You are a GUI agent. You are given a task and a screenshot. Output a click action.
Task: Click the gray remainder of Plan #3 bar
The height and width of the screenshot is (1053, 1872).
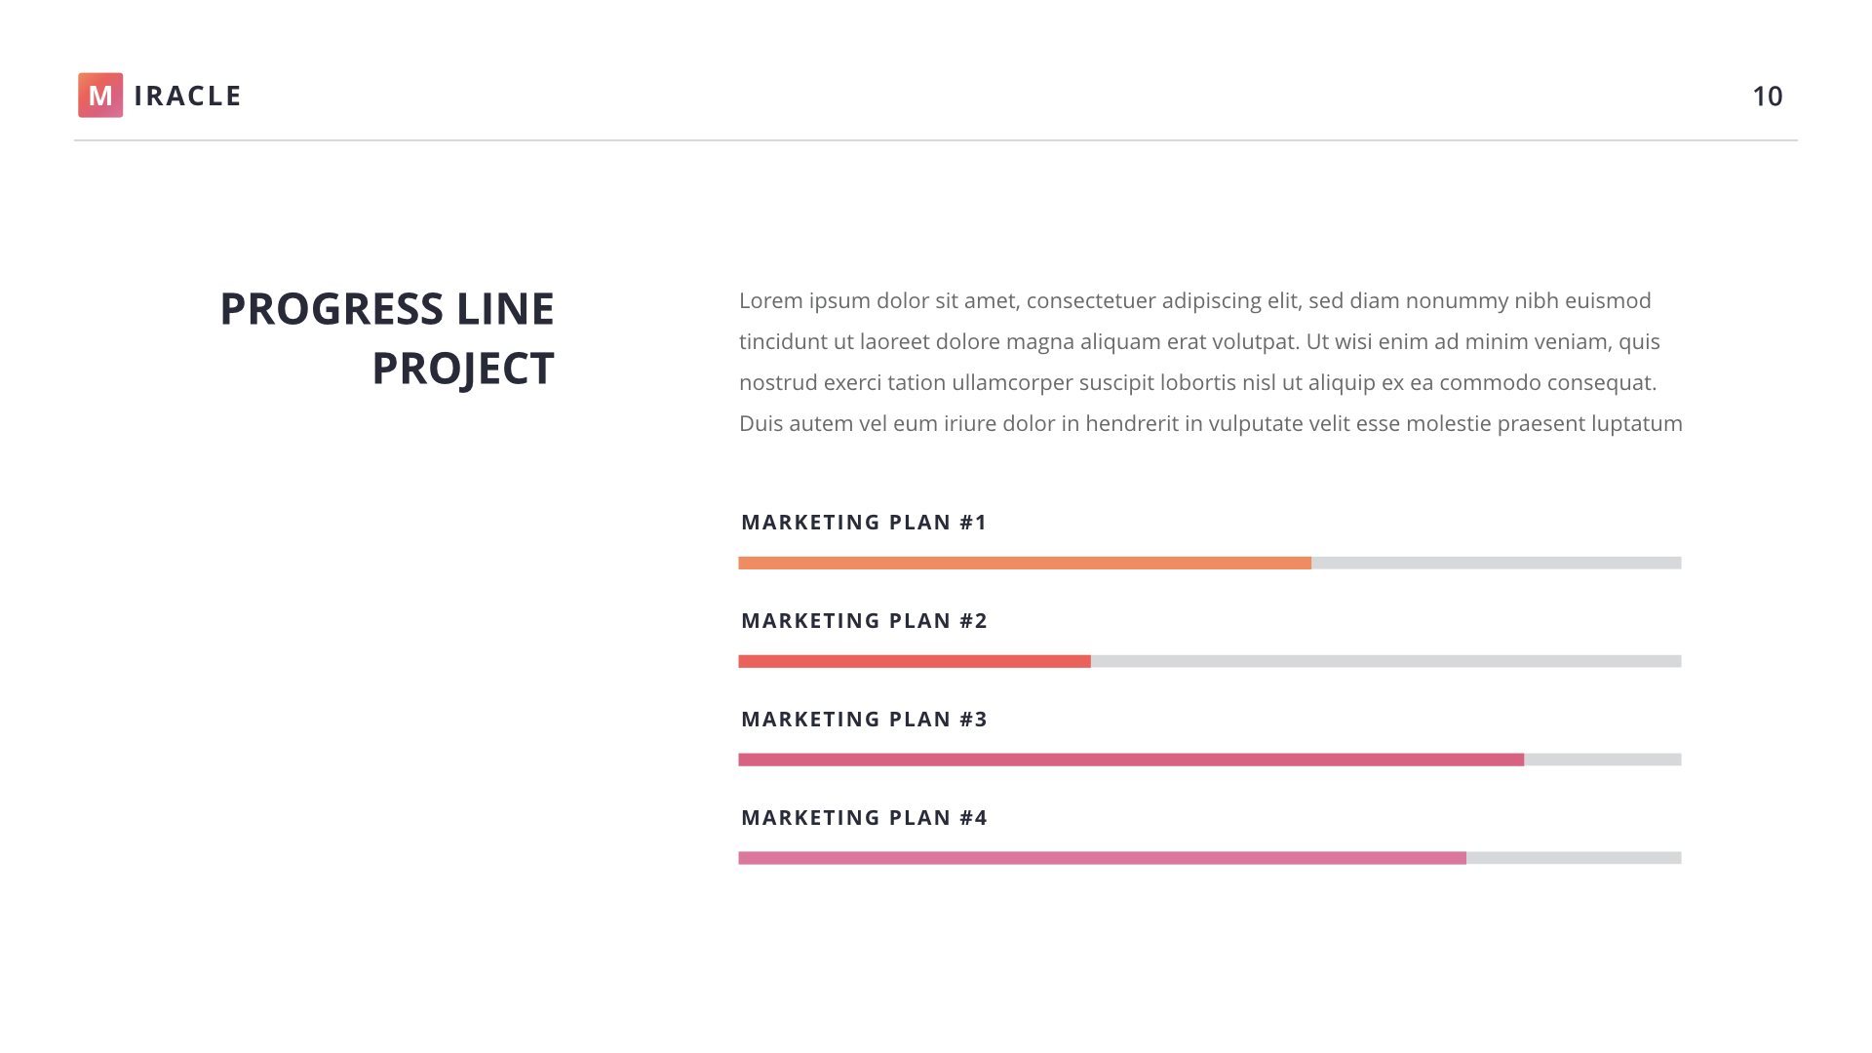click(1602, 760)
